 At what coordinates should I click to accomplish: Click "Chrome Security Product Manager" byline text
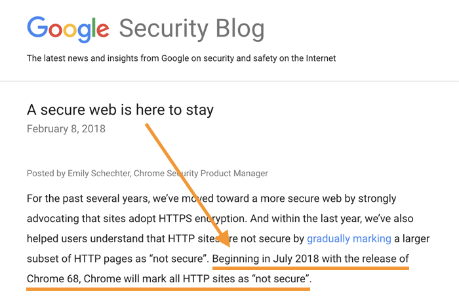coord(201,174)
